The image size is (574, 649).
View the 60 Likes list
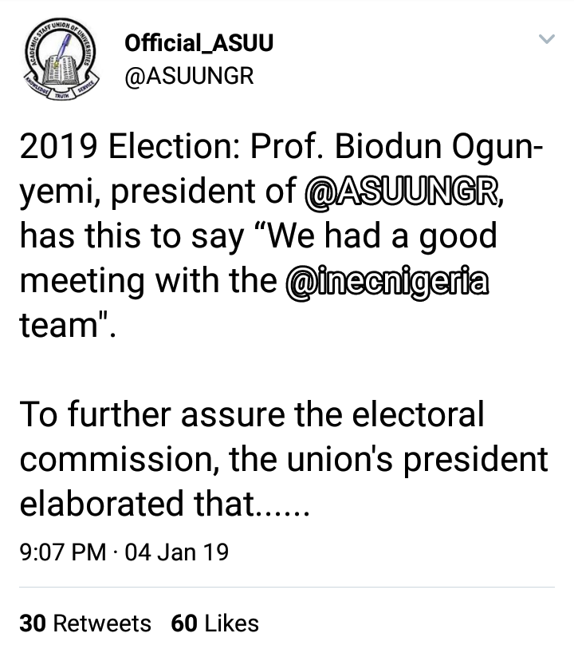click(x=215, y=623)
